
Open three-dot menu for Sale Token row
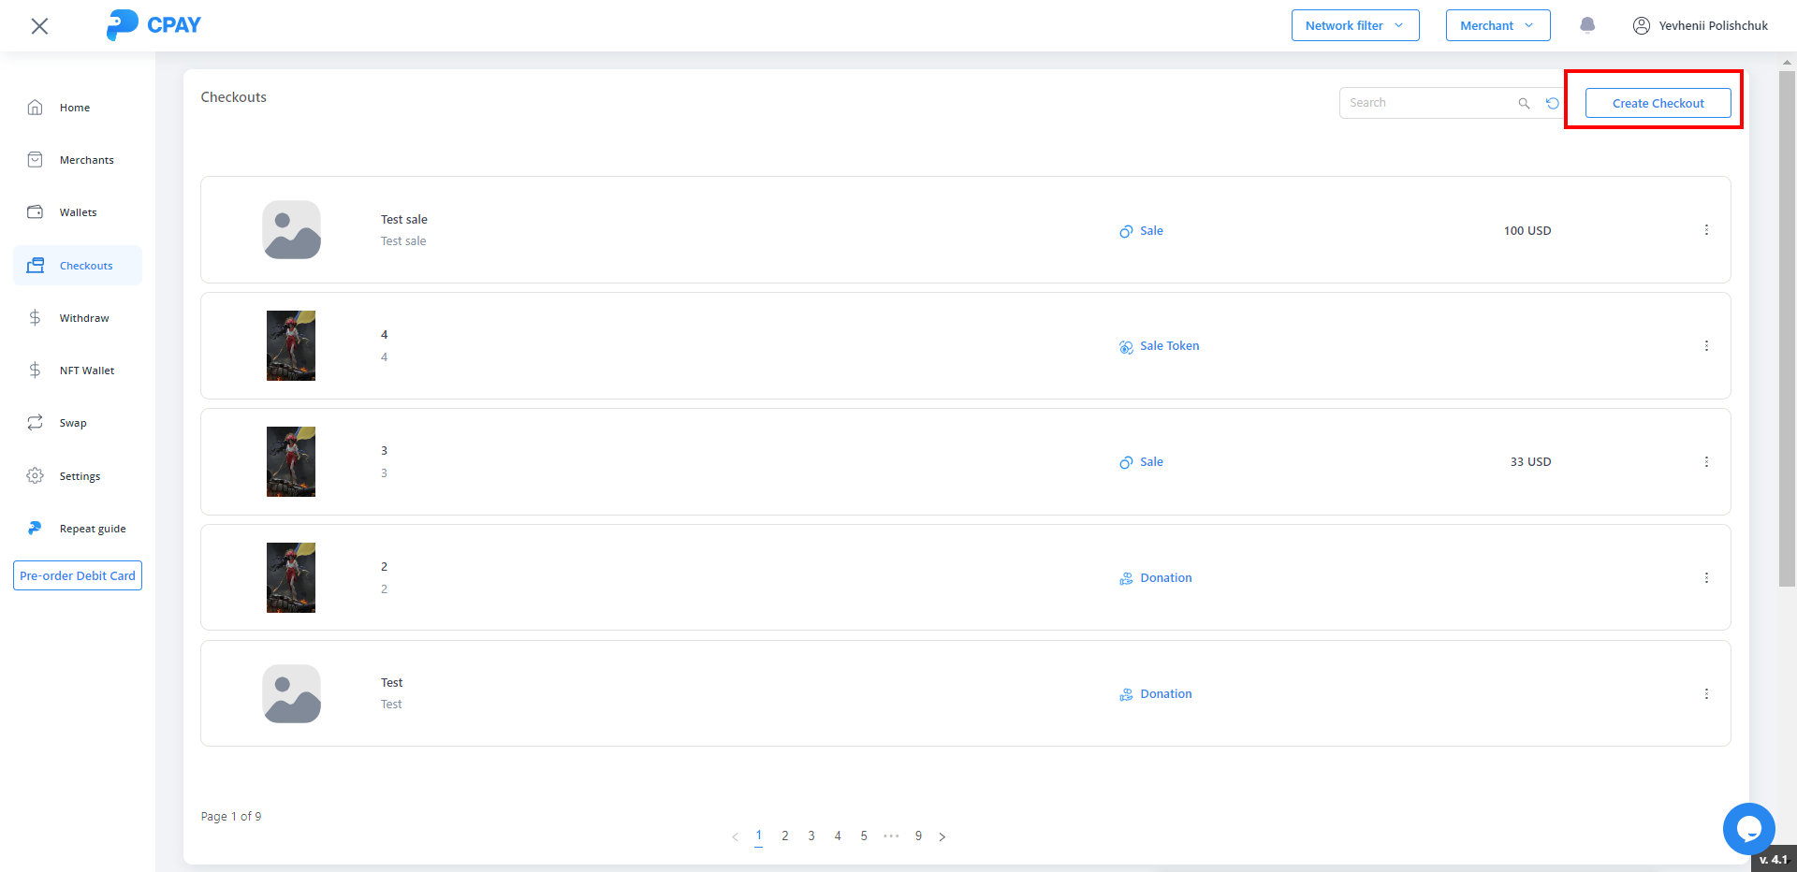click(x=1706, y=346)
